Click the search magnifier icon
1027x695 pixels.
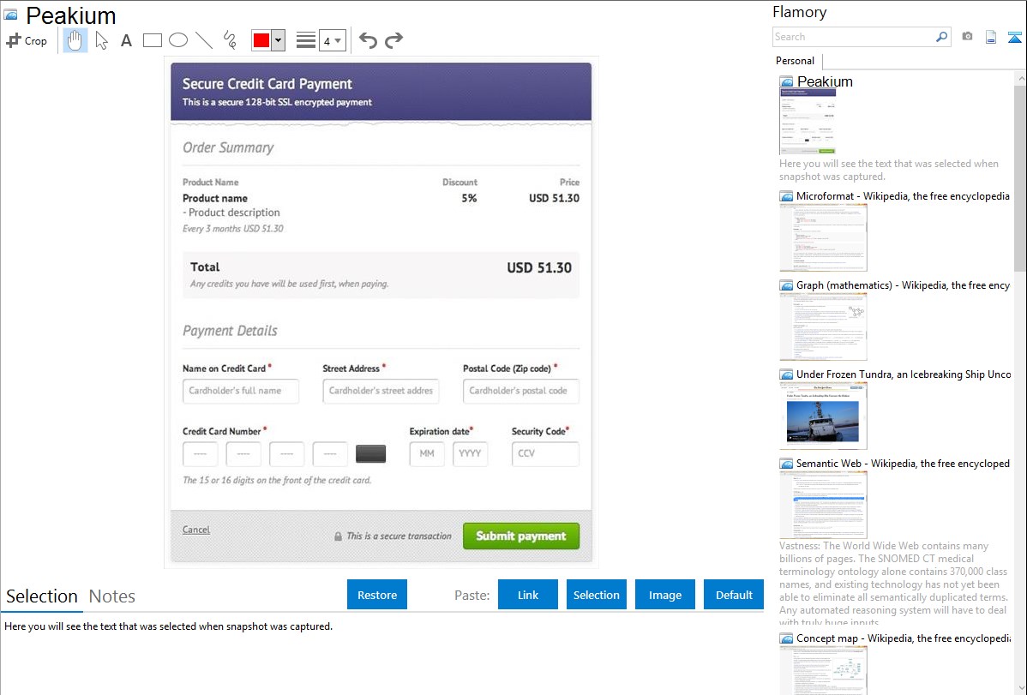(941, 37)
